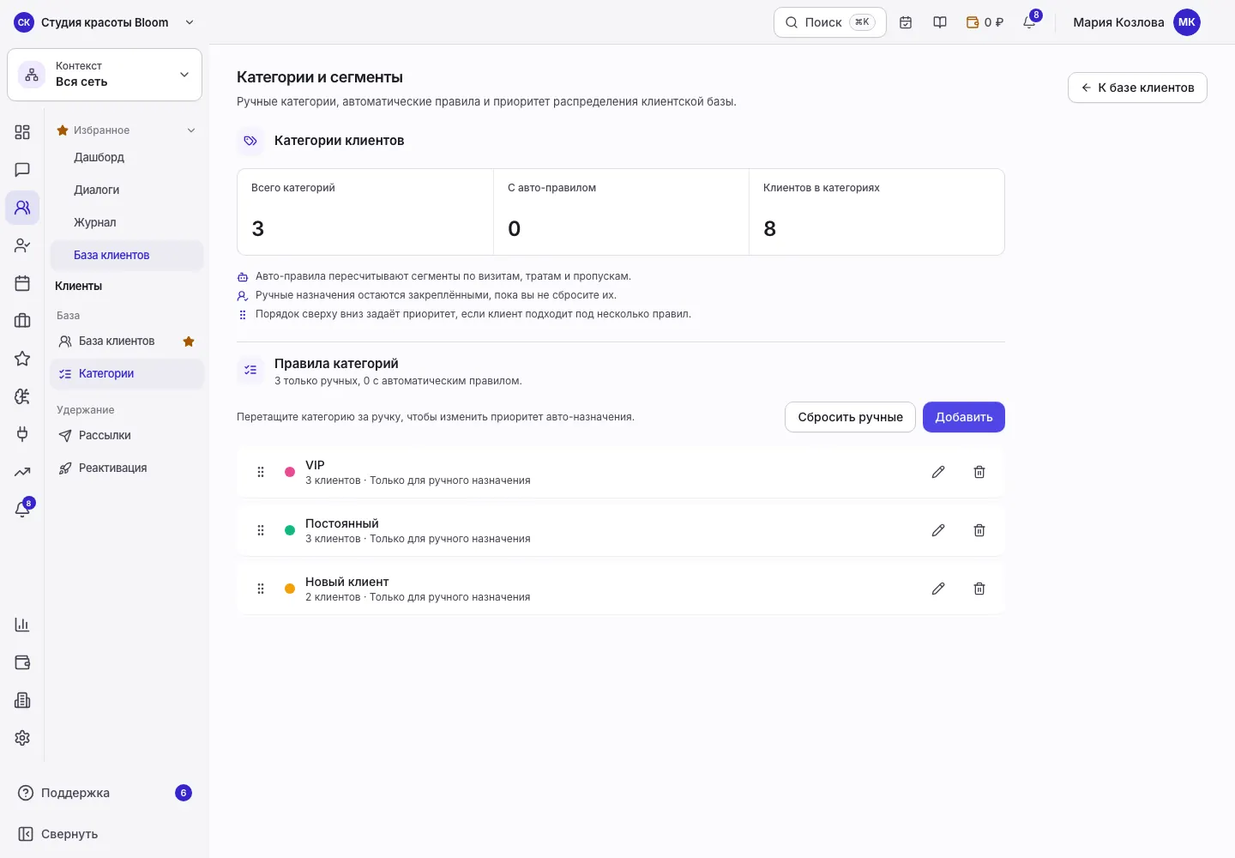This screenshot has height=858, width=1235.
Task: Open the plug integrations icon in sidebar rail
Action: click(x=22, y=434)
